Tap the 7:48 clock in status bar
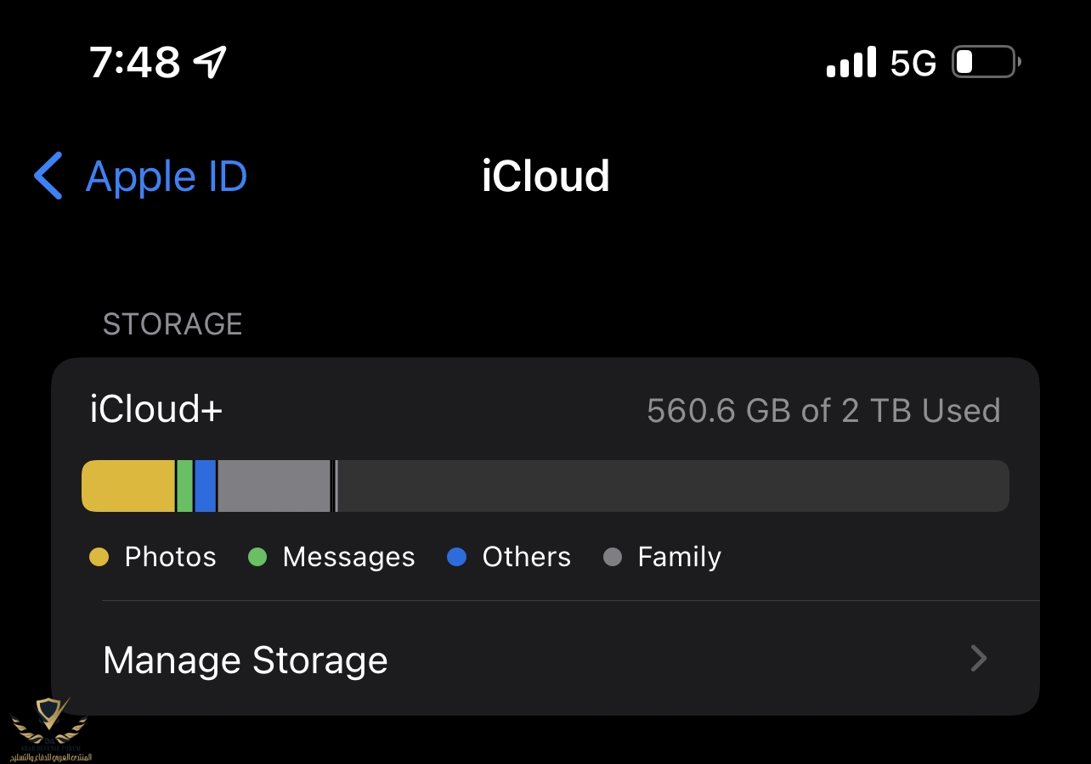Image resolution: width=1091 pixels, height=764 pixels. click(135, 62)
